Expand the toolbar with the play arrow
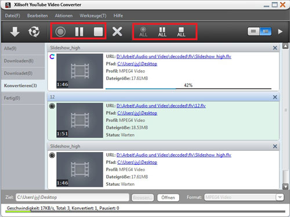Screen dimensions: 290x217 280,31
